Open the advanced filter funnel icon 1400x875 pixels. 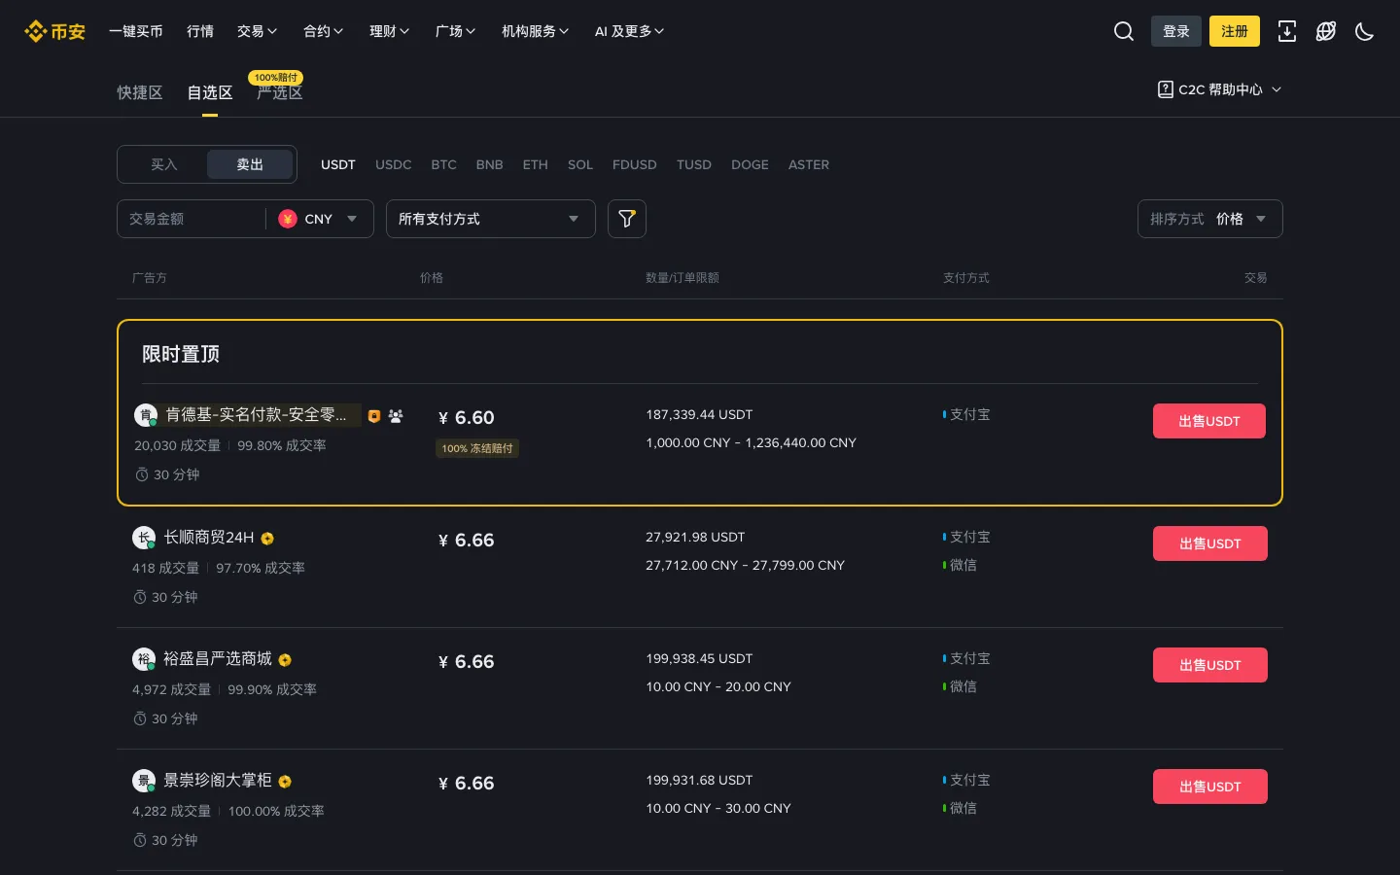tap(627, 219)
